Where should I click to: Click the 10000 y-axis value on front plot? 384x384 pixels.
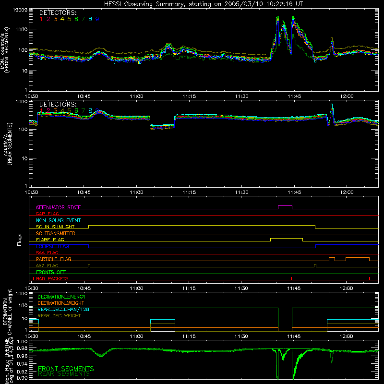tap(20, 10)
